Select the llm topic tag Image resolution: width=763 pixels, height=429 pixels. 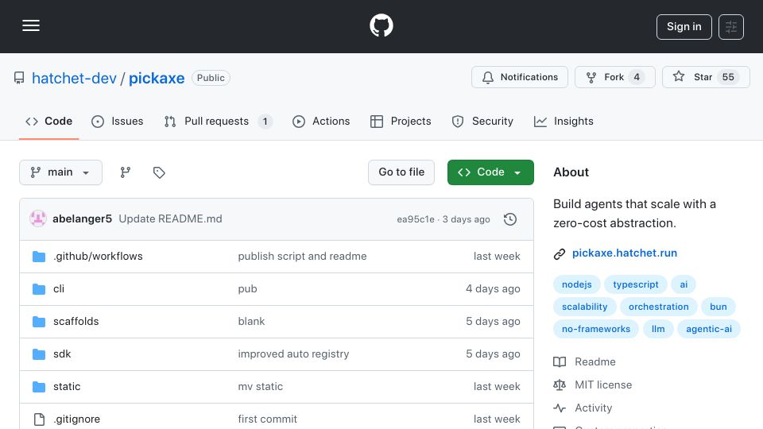click(x=658, y=329)
